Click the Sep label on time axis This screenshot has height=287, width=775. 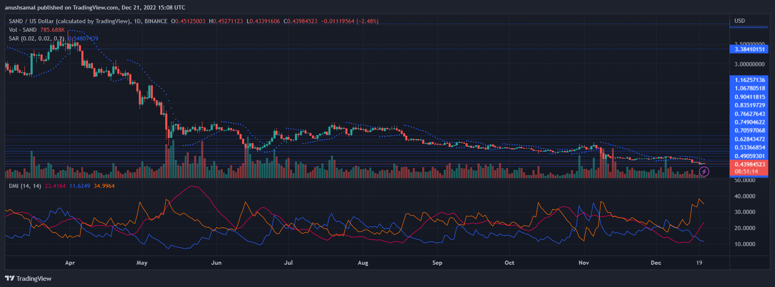[x=437, y=263]
